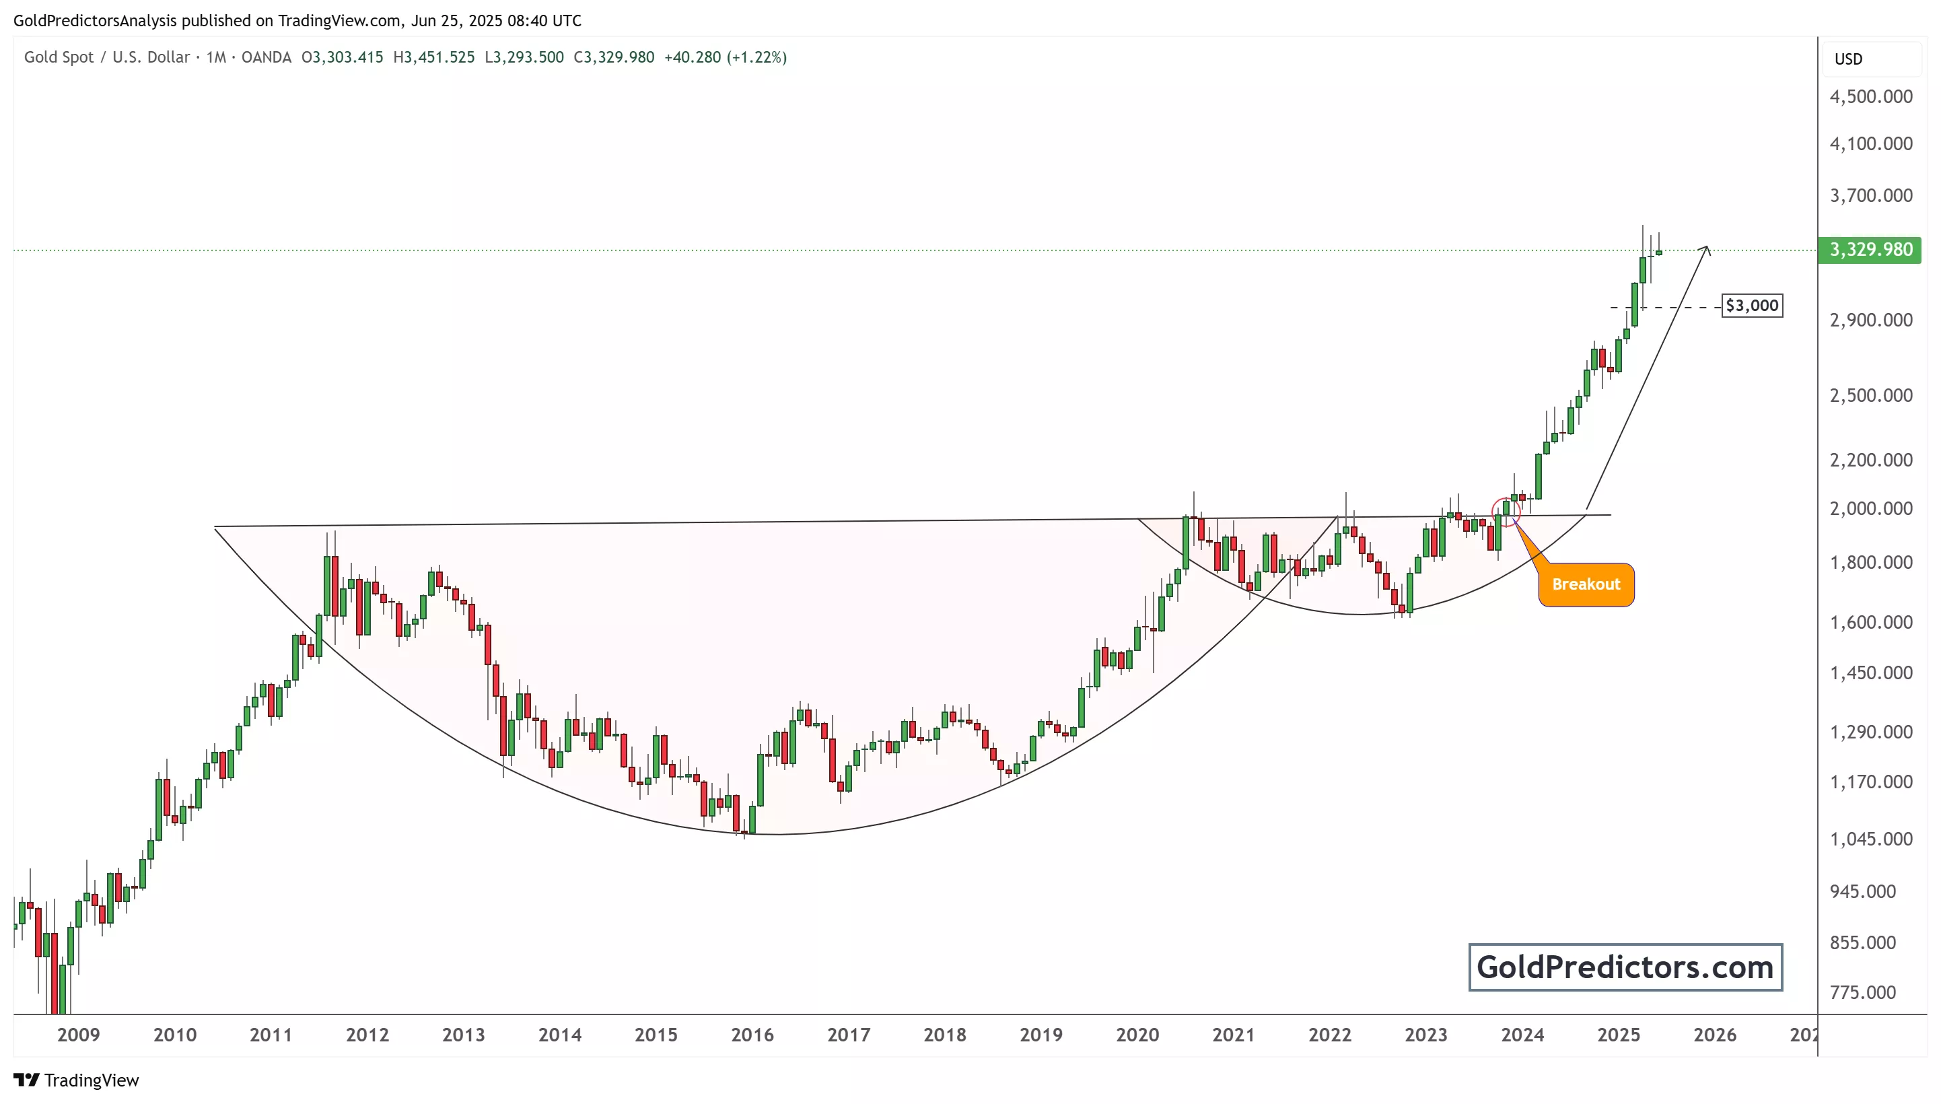Click the orange Breakout callout label
This screenshot has height=1104, width=1941.
pos(1586,584)
